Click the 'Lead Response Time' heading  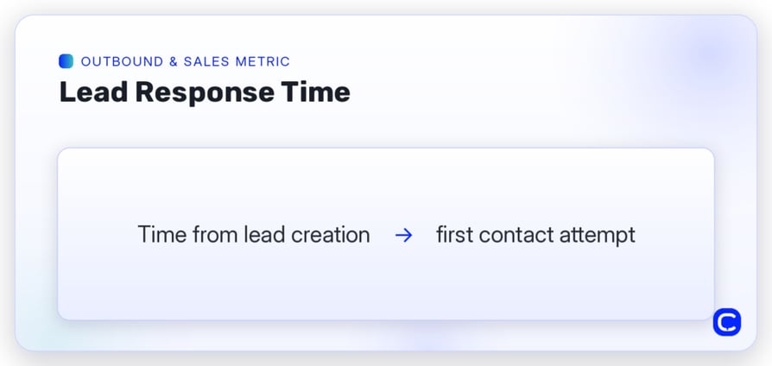coord(205,92)
